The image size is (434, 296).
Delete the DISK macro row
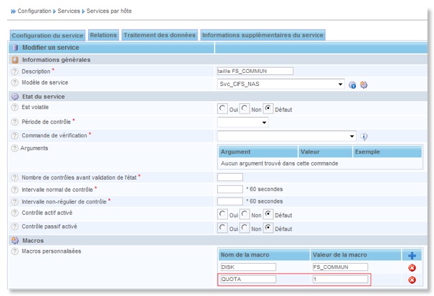(412, 267)
